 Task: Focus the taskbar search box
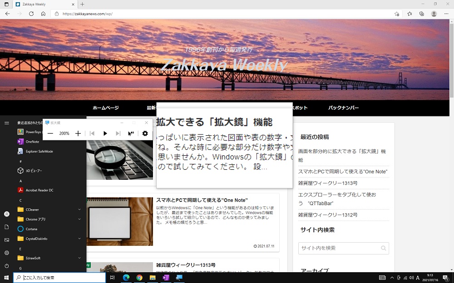click(x=59, y=278)
